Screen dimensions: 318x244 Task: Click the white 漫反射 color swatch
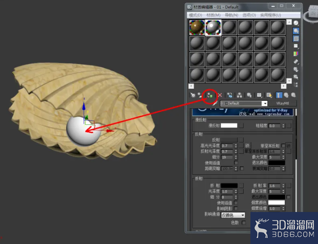pyautogui.click(x=229, y=125)
